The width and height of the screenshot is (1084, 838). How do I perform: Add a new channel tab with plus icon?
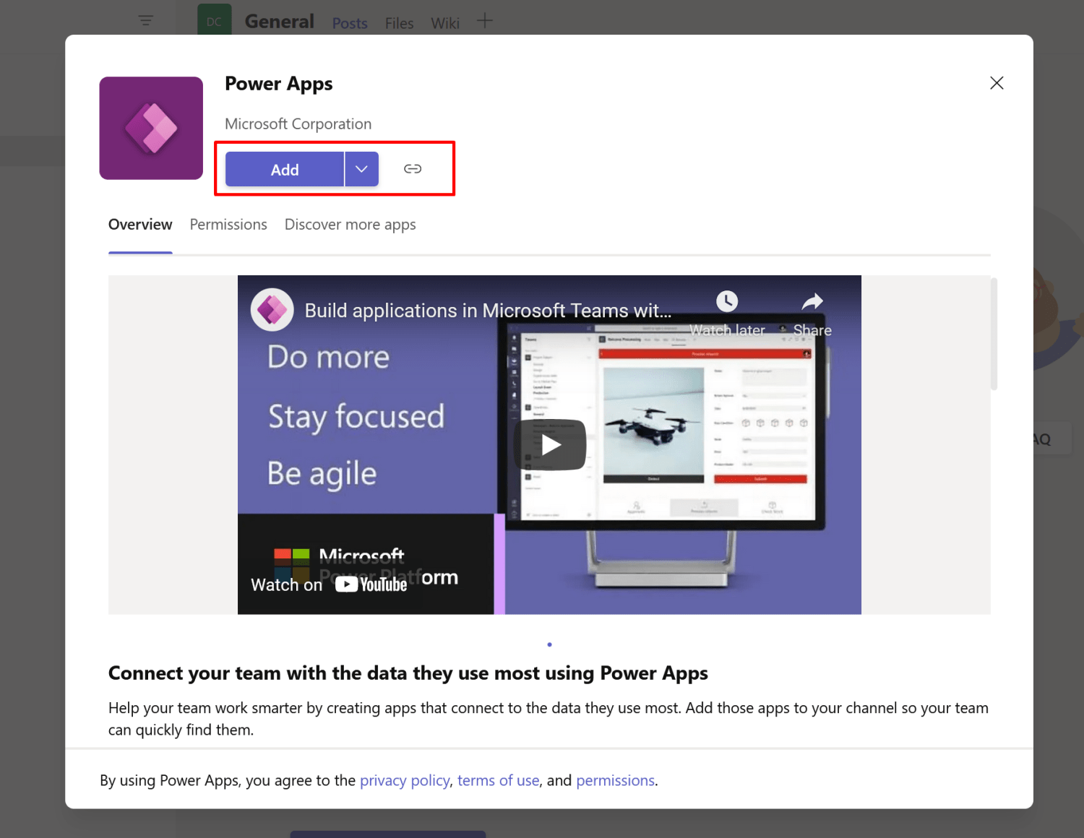[x=484, y=21]
